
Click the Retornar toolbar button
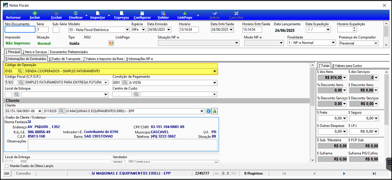click(13, 15)
